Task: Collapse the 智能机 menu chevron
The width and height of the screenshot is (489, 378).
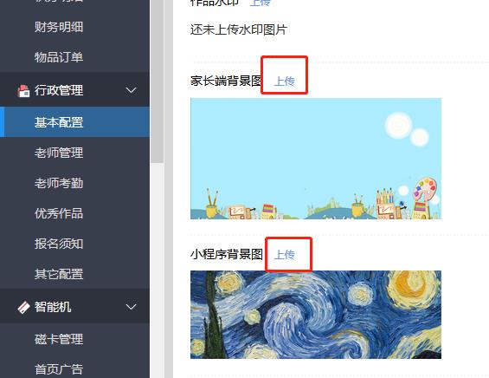Action: click(131, 307)
